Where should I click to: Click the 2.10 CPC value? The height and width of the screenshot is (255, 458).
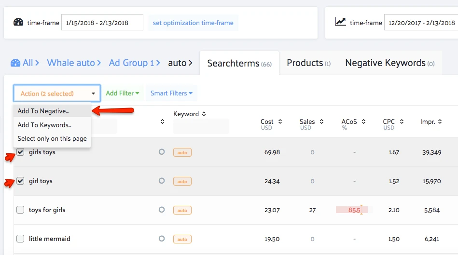[394, 210]
